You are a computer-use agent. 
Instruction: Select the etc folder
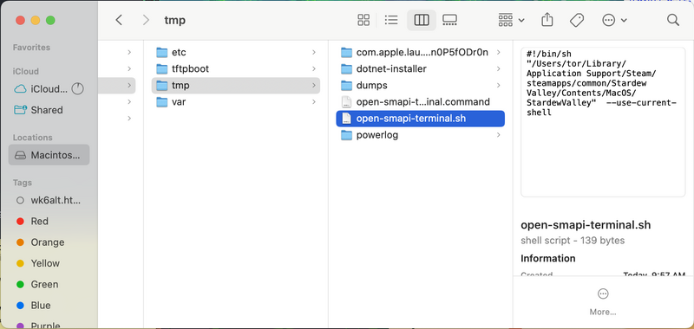pos(235,53)
